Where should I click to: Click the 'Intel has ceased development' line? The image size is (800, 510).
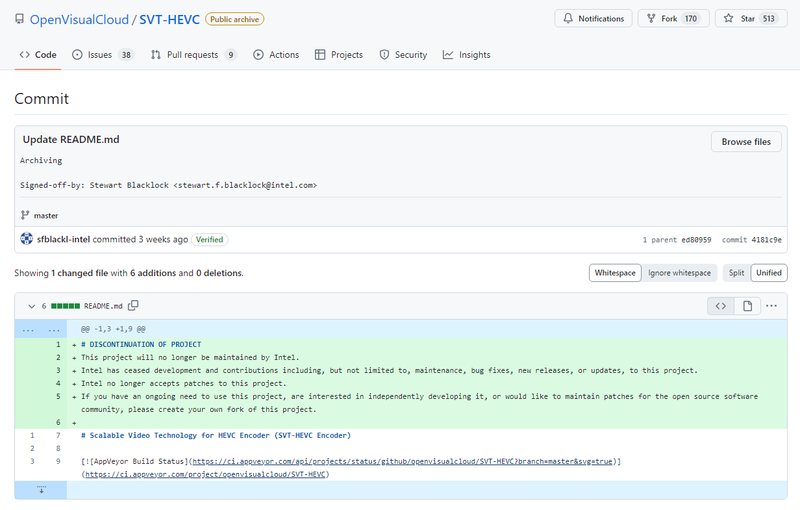click(x=389, y=370)
